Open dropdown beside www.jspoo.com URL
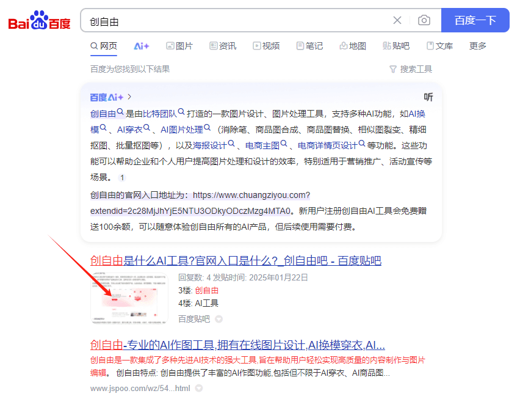 (x=199, y=389)
